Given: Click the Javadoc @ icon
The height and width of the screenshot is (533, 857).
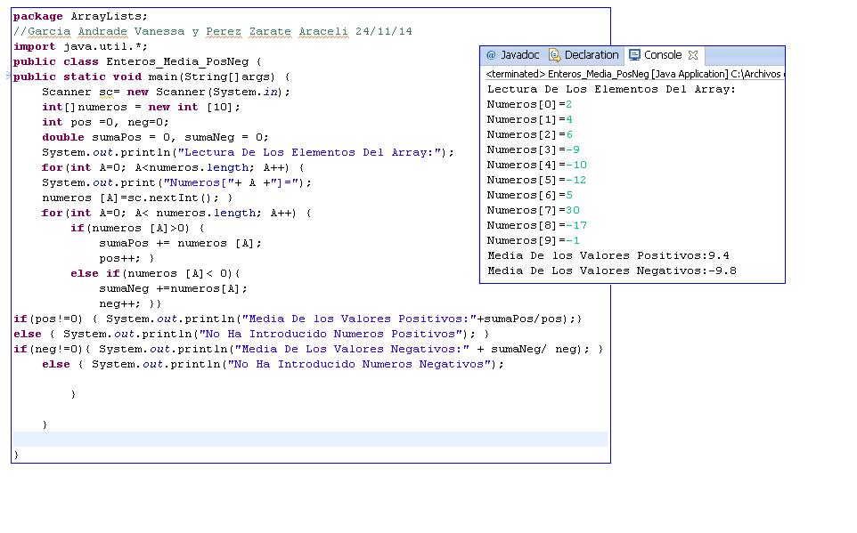Looking at the screenshot, I should (491, 55).
